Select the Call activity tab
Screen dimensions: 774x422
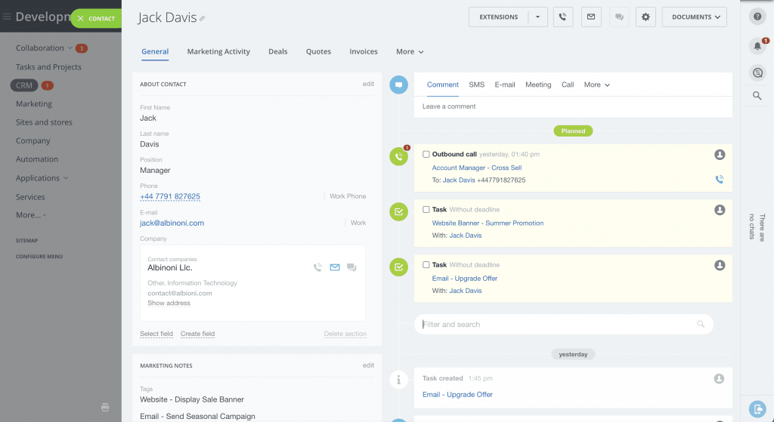pyautogui.click(x=568, y=85)
